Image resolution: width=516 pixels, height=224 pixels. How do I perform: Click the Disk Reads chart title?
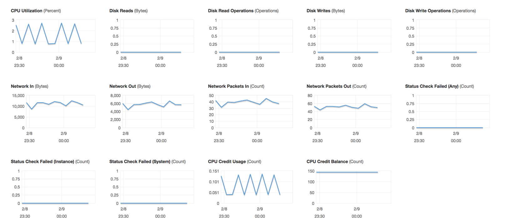121,11
